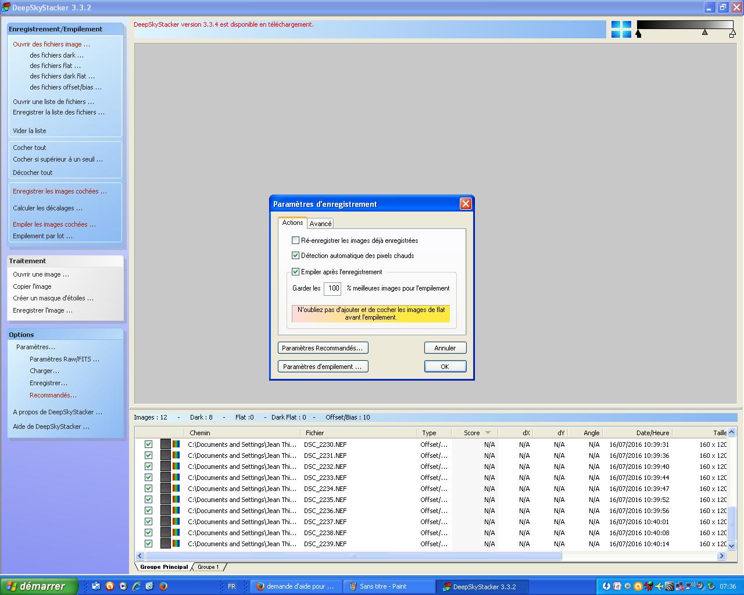Close the Paramètres d'enregistrement dialog

(x=466, y=204)
